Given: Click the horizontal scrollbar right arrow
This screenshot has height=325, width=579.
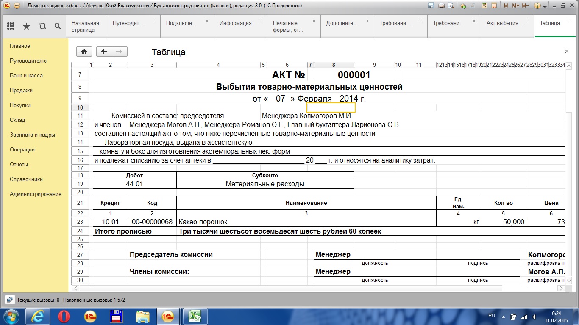Looking at the screenshot, I should [x=561, y=288].
